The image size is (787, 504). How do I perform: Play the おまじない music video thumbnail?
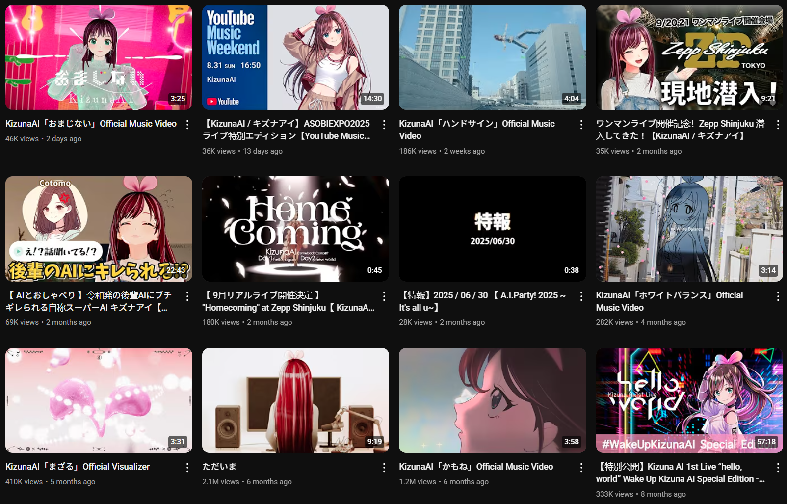click(99, 57)
